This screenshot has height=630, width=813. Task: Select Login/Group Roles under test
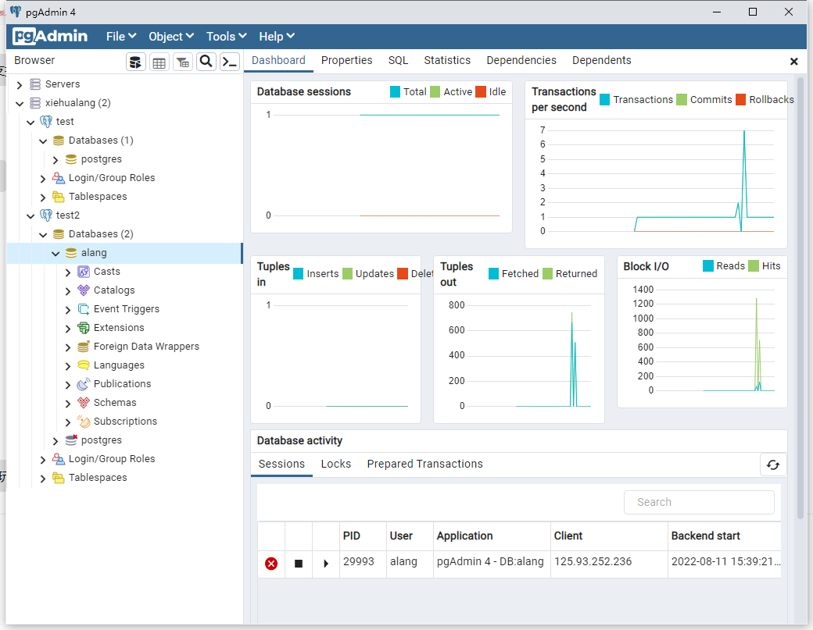[112, 177]
